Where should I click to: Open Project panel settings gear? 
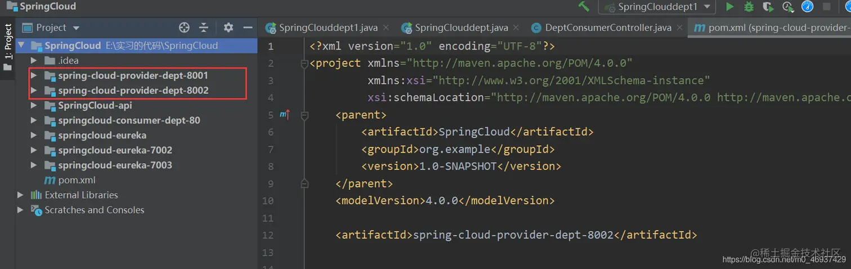point(228,28)
